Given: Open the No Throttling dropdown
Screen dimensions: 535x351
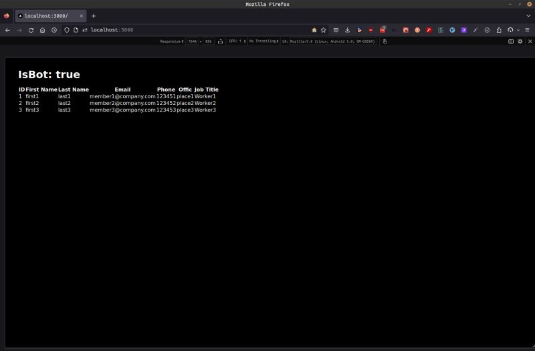Looking at the screenshot, I should click(x=263, y=41).
